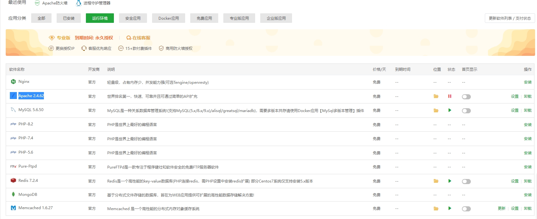Click the Redis 7.2.4 software name
Image resolution: width=537 pixels, height=219 pixels.
click(28, 181)
